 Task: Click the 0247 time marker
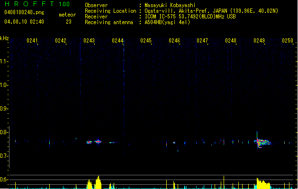202,41
